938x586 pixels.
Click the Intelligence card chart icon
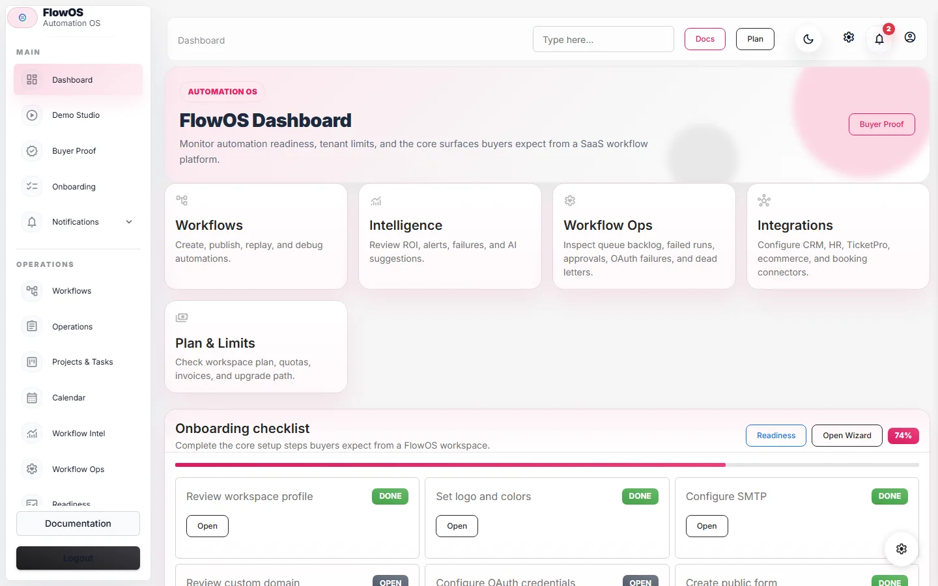376,201
